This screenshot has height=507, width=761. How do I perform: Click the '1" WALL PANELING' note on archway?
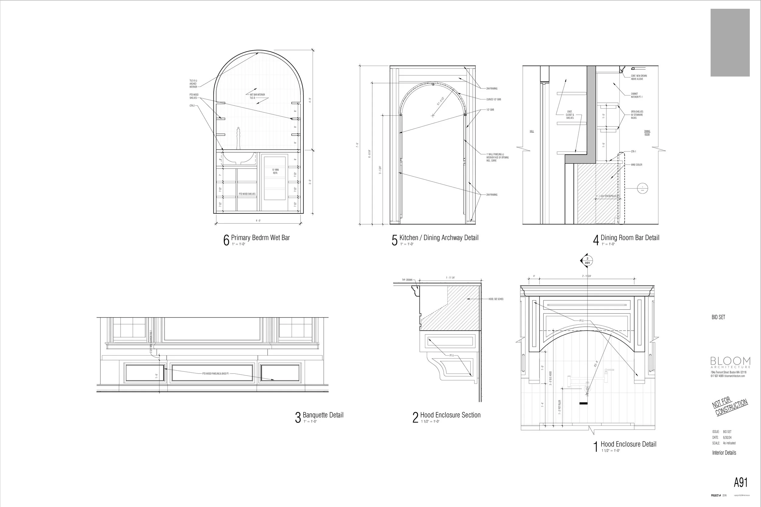(x=497, y=158)
